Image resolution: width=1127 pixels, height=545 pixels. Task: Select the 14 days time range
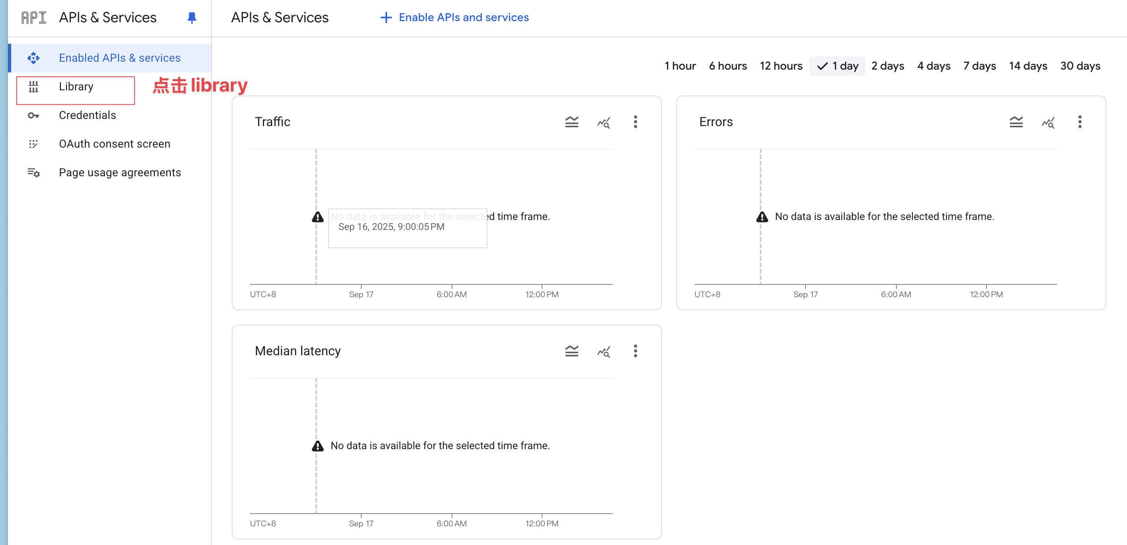1028,66
